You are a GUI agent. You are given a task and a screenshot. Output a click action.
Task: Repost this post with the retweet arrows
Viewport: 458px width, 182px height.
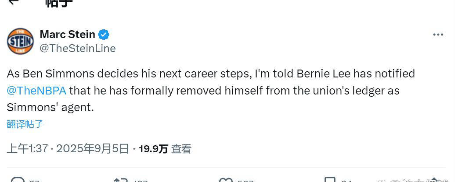pyautogui.click(x=120, y=180)
